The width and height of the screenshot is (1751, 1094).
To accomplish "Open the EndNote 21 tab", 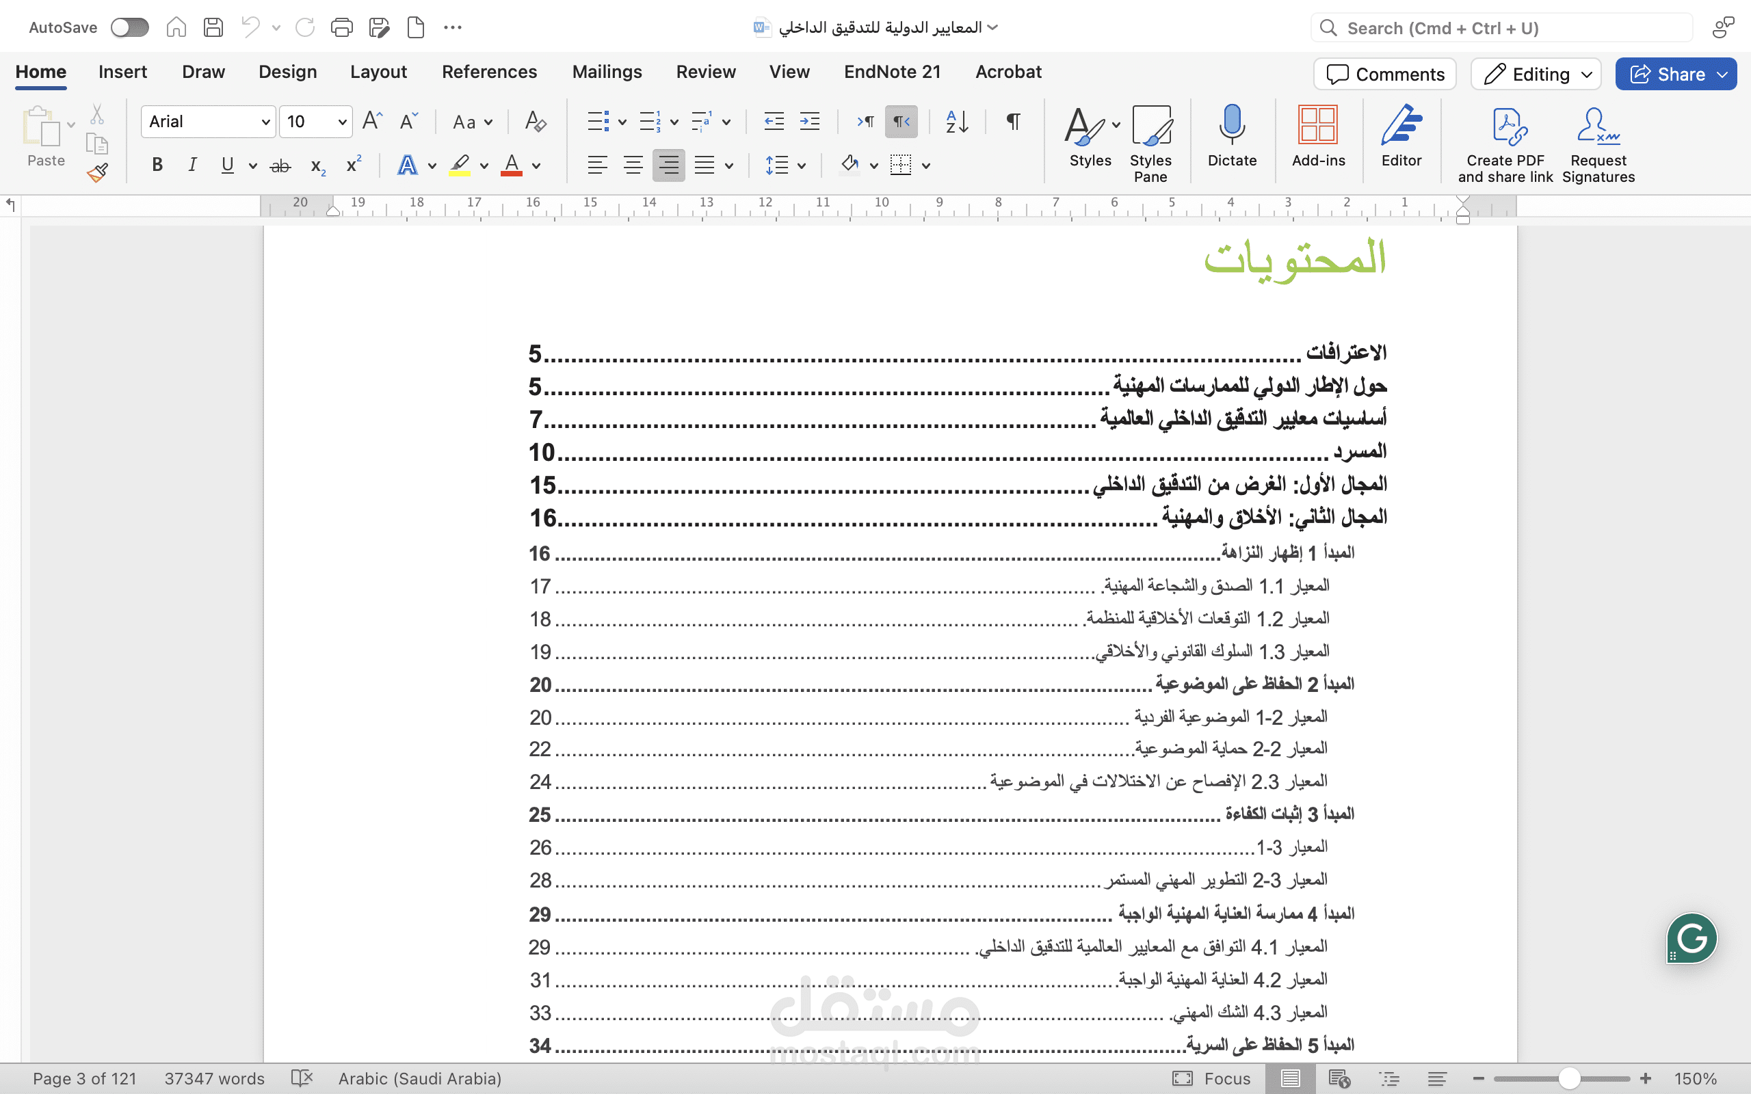I will point(892,72).
